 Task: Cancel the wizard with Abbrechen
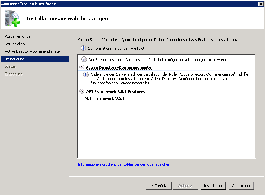[x=241, y=186]
